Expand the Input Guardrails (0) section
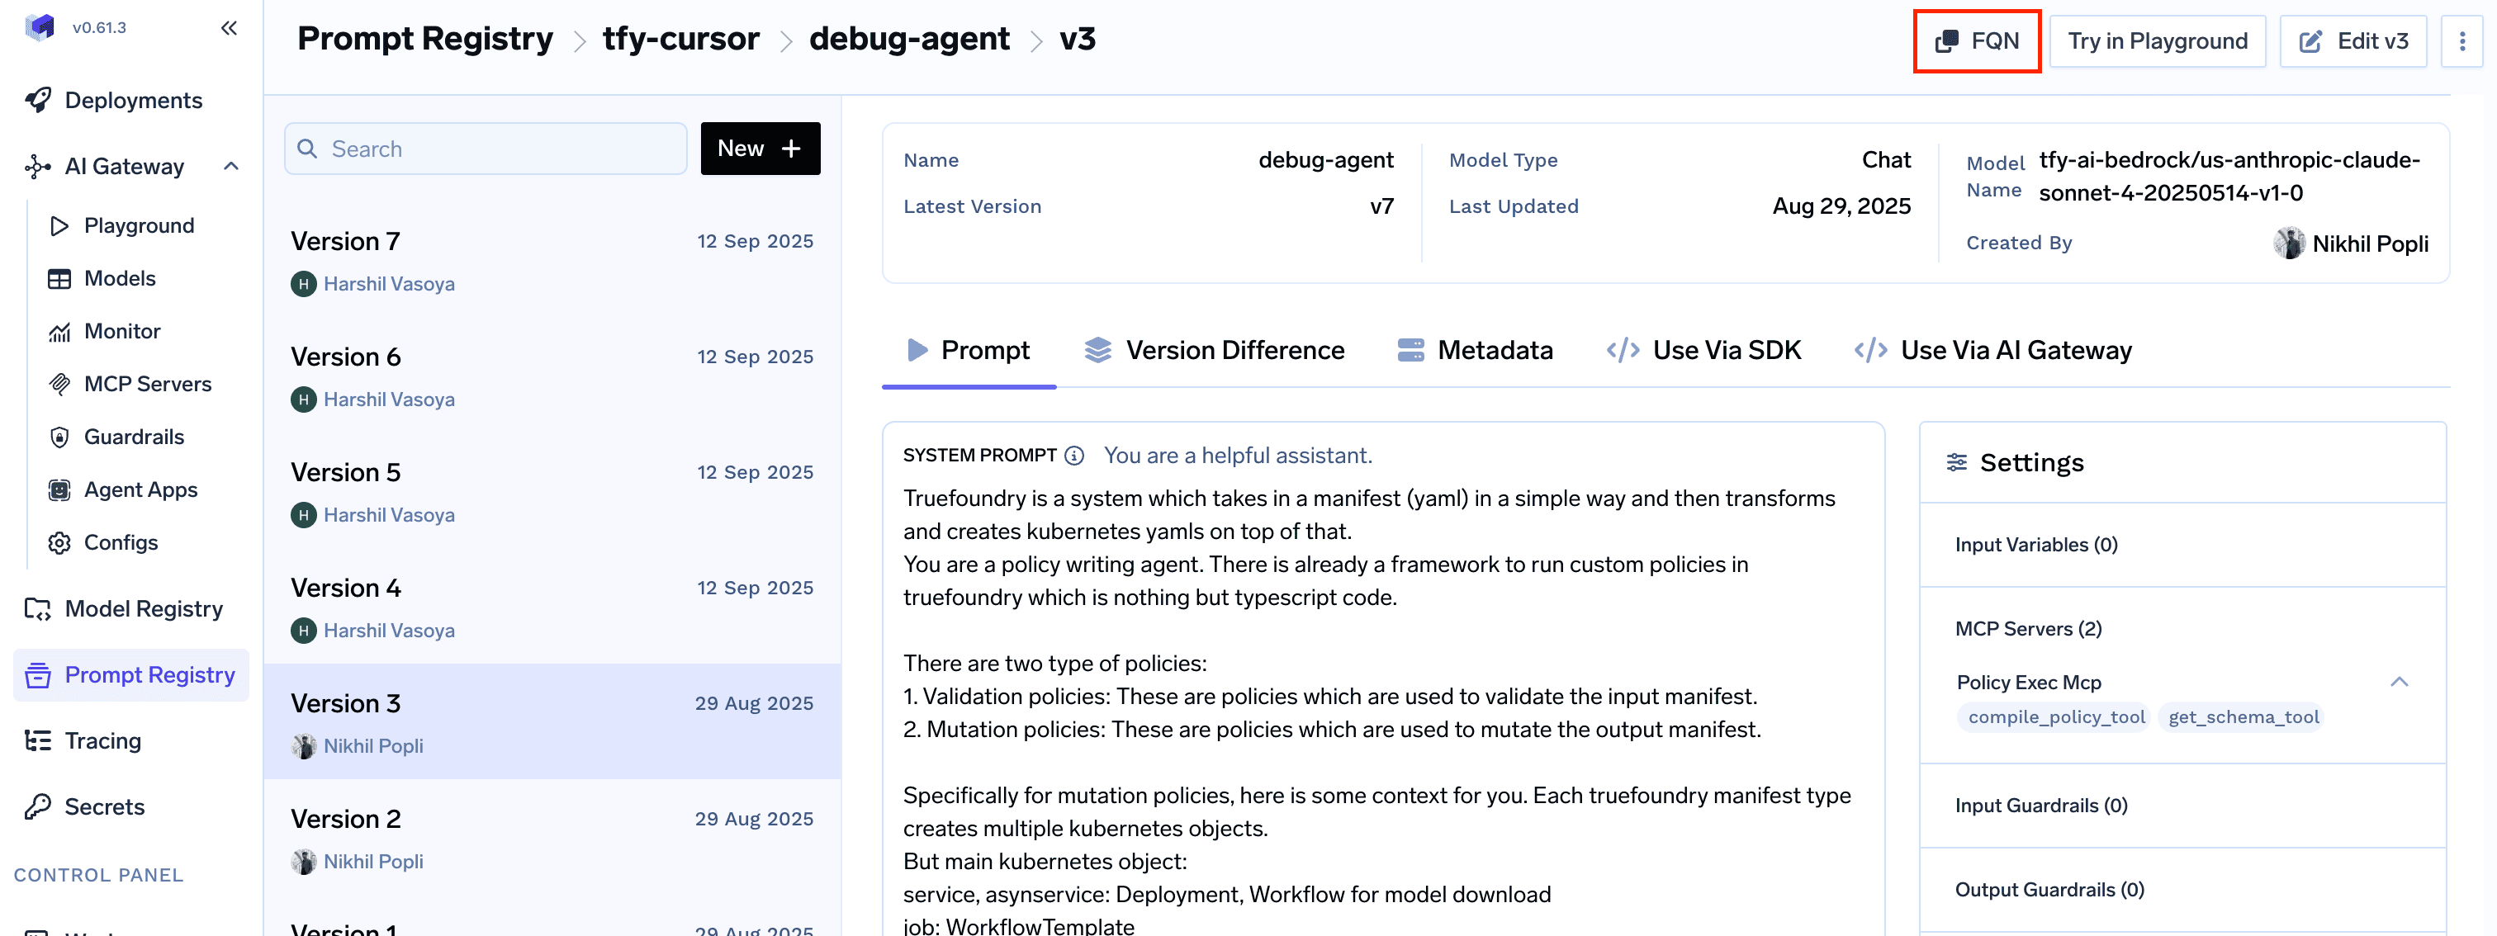This screenshot has height=936, width=2497. [2040, 806]
